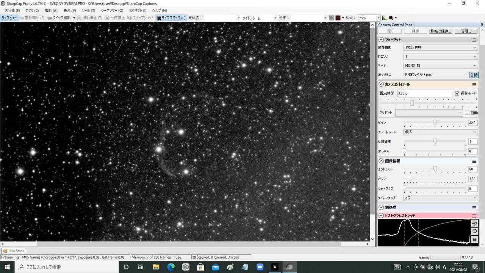Open the シーケンサー (Q) menu
The width and height of the screenshot is (485, 273).
click(112, 11)
